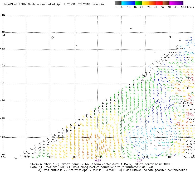Click the legend tick label '40'
This screenshot has height=172, width=195.
169,7
